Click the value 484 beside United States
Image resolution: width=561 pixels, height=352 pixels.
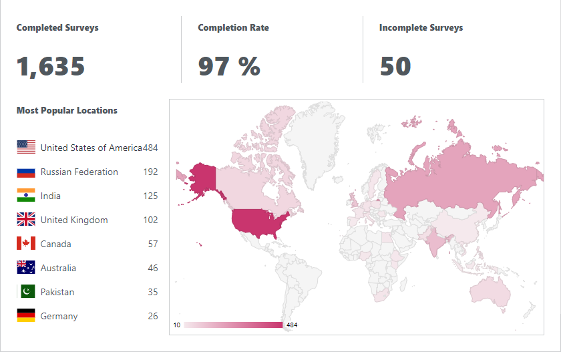click(x=150, y=148)
